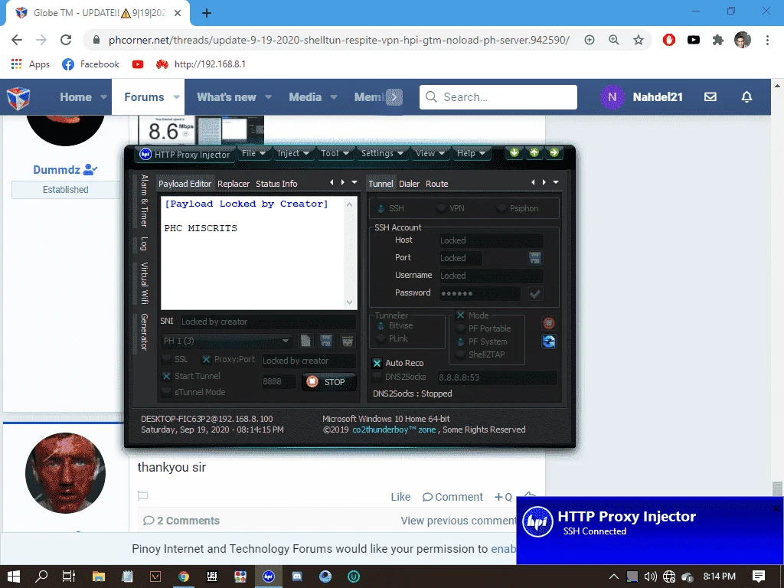
Task: Toggle the SSL checkbox
Action: pos(166,360)
